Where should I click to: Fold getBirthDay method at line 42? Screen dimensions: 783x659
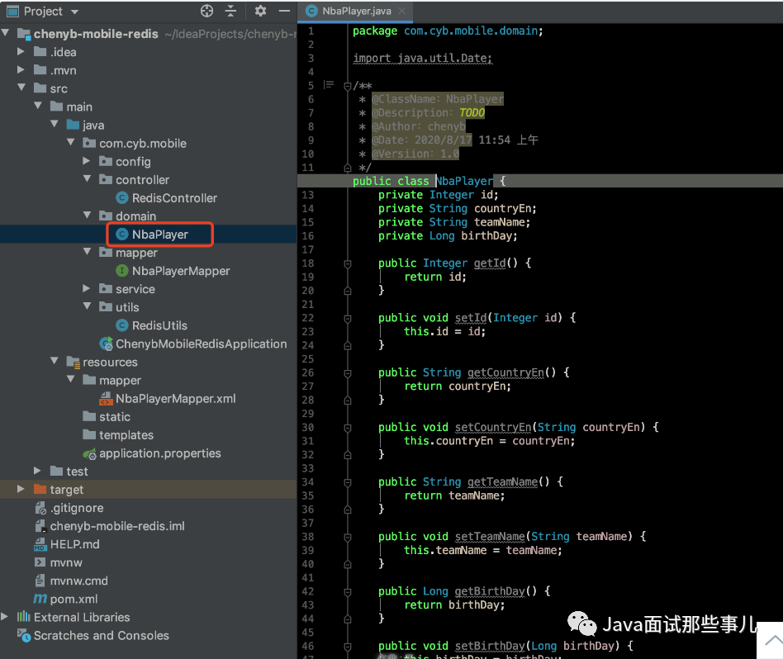pyautogui.click(x=348, y=591)
